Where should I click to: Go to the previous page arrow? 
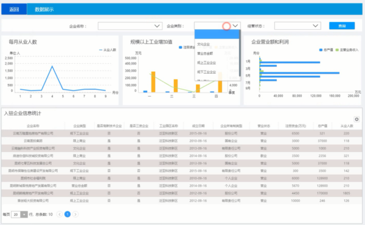tap(60, 214)
